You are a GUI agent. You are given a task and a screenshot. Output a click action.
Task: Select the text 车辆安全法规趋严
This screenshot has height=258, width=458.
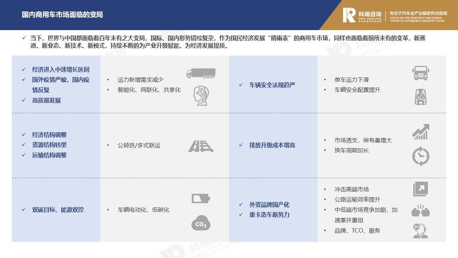coord(272,85)
